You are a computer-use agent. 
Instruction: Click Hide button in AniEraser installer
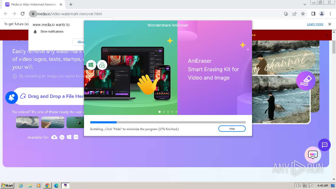pos(232,129)
